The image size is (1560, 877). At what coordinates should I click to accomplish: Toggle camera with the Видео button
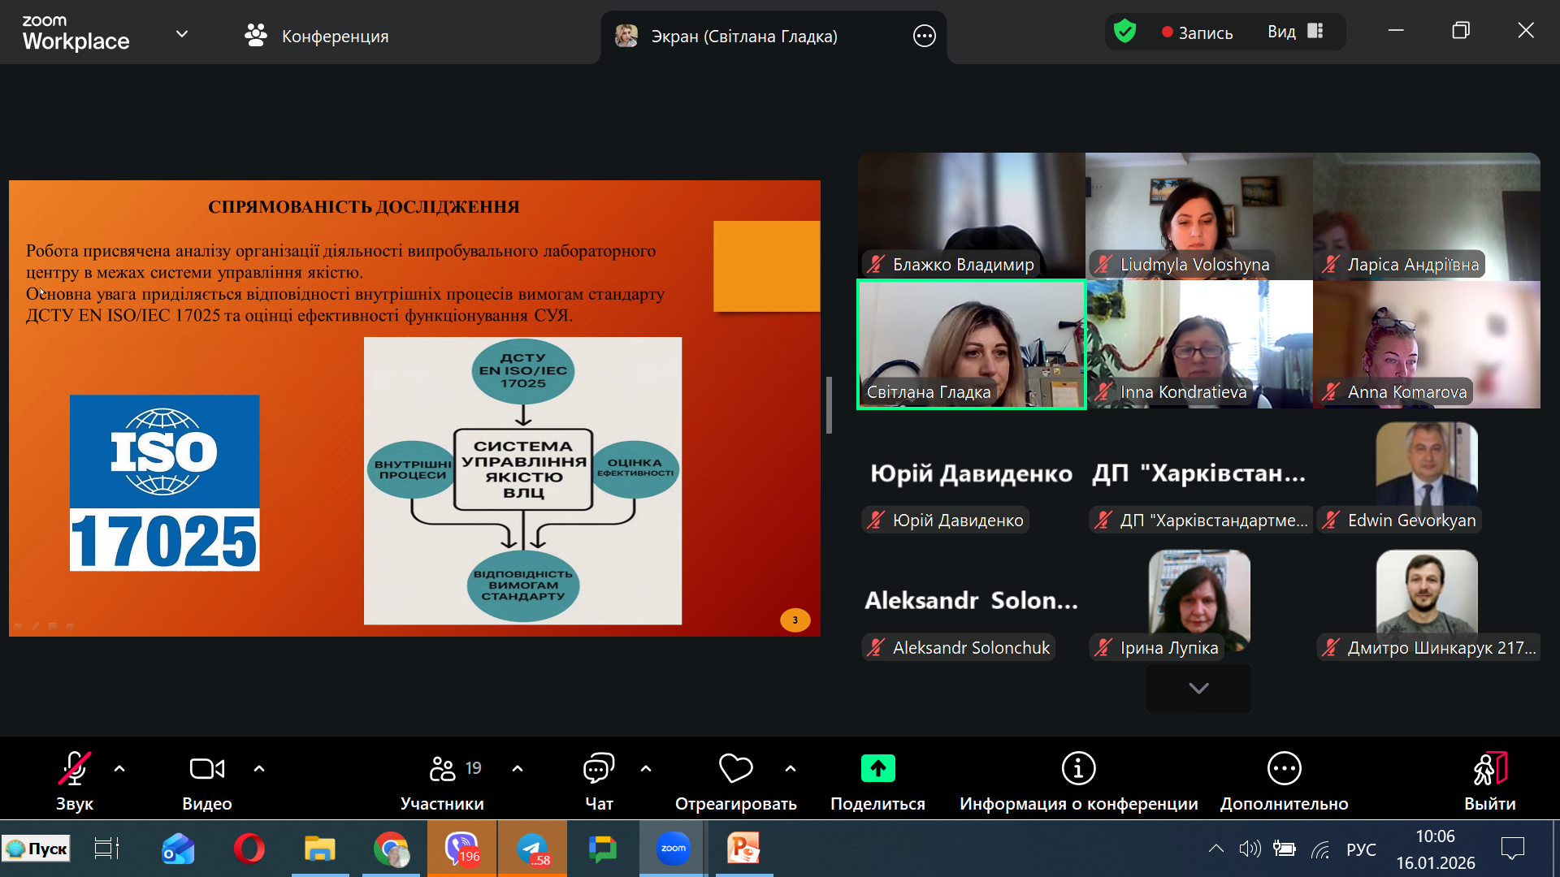click(x=206, y=769)
